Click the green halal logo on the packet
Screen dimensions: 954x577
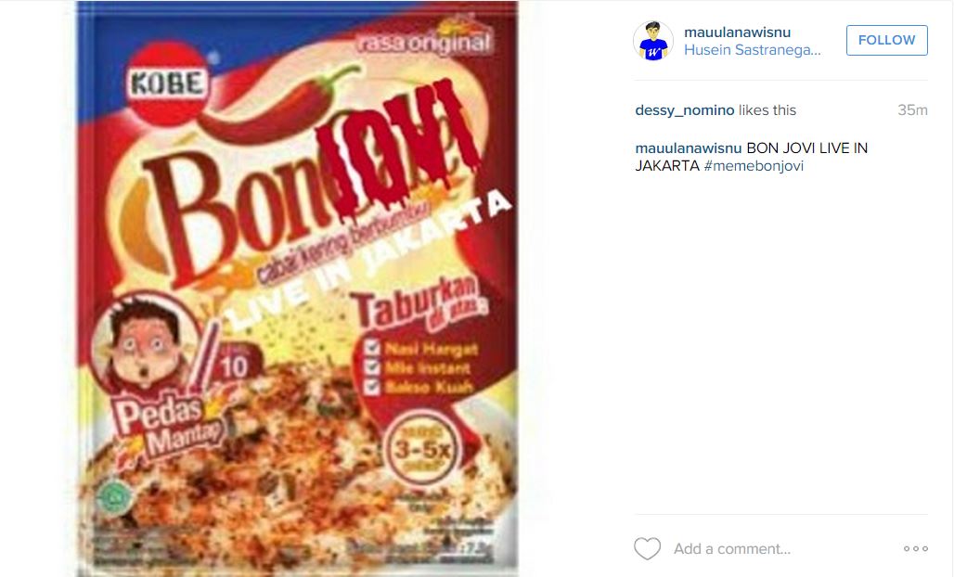tap(115, 497)
